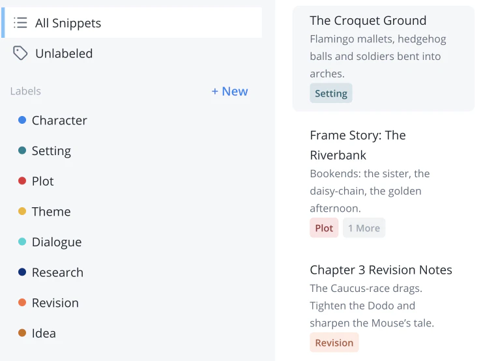Select the Research label

[x=57, y=272]
